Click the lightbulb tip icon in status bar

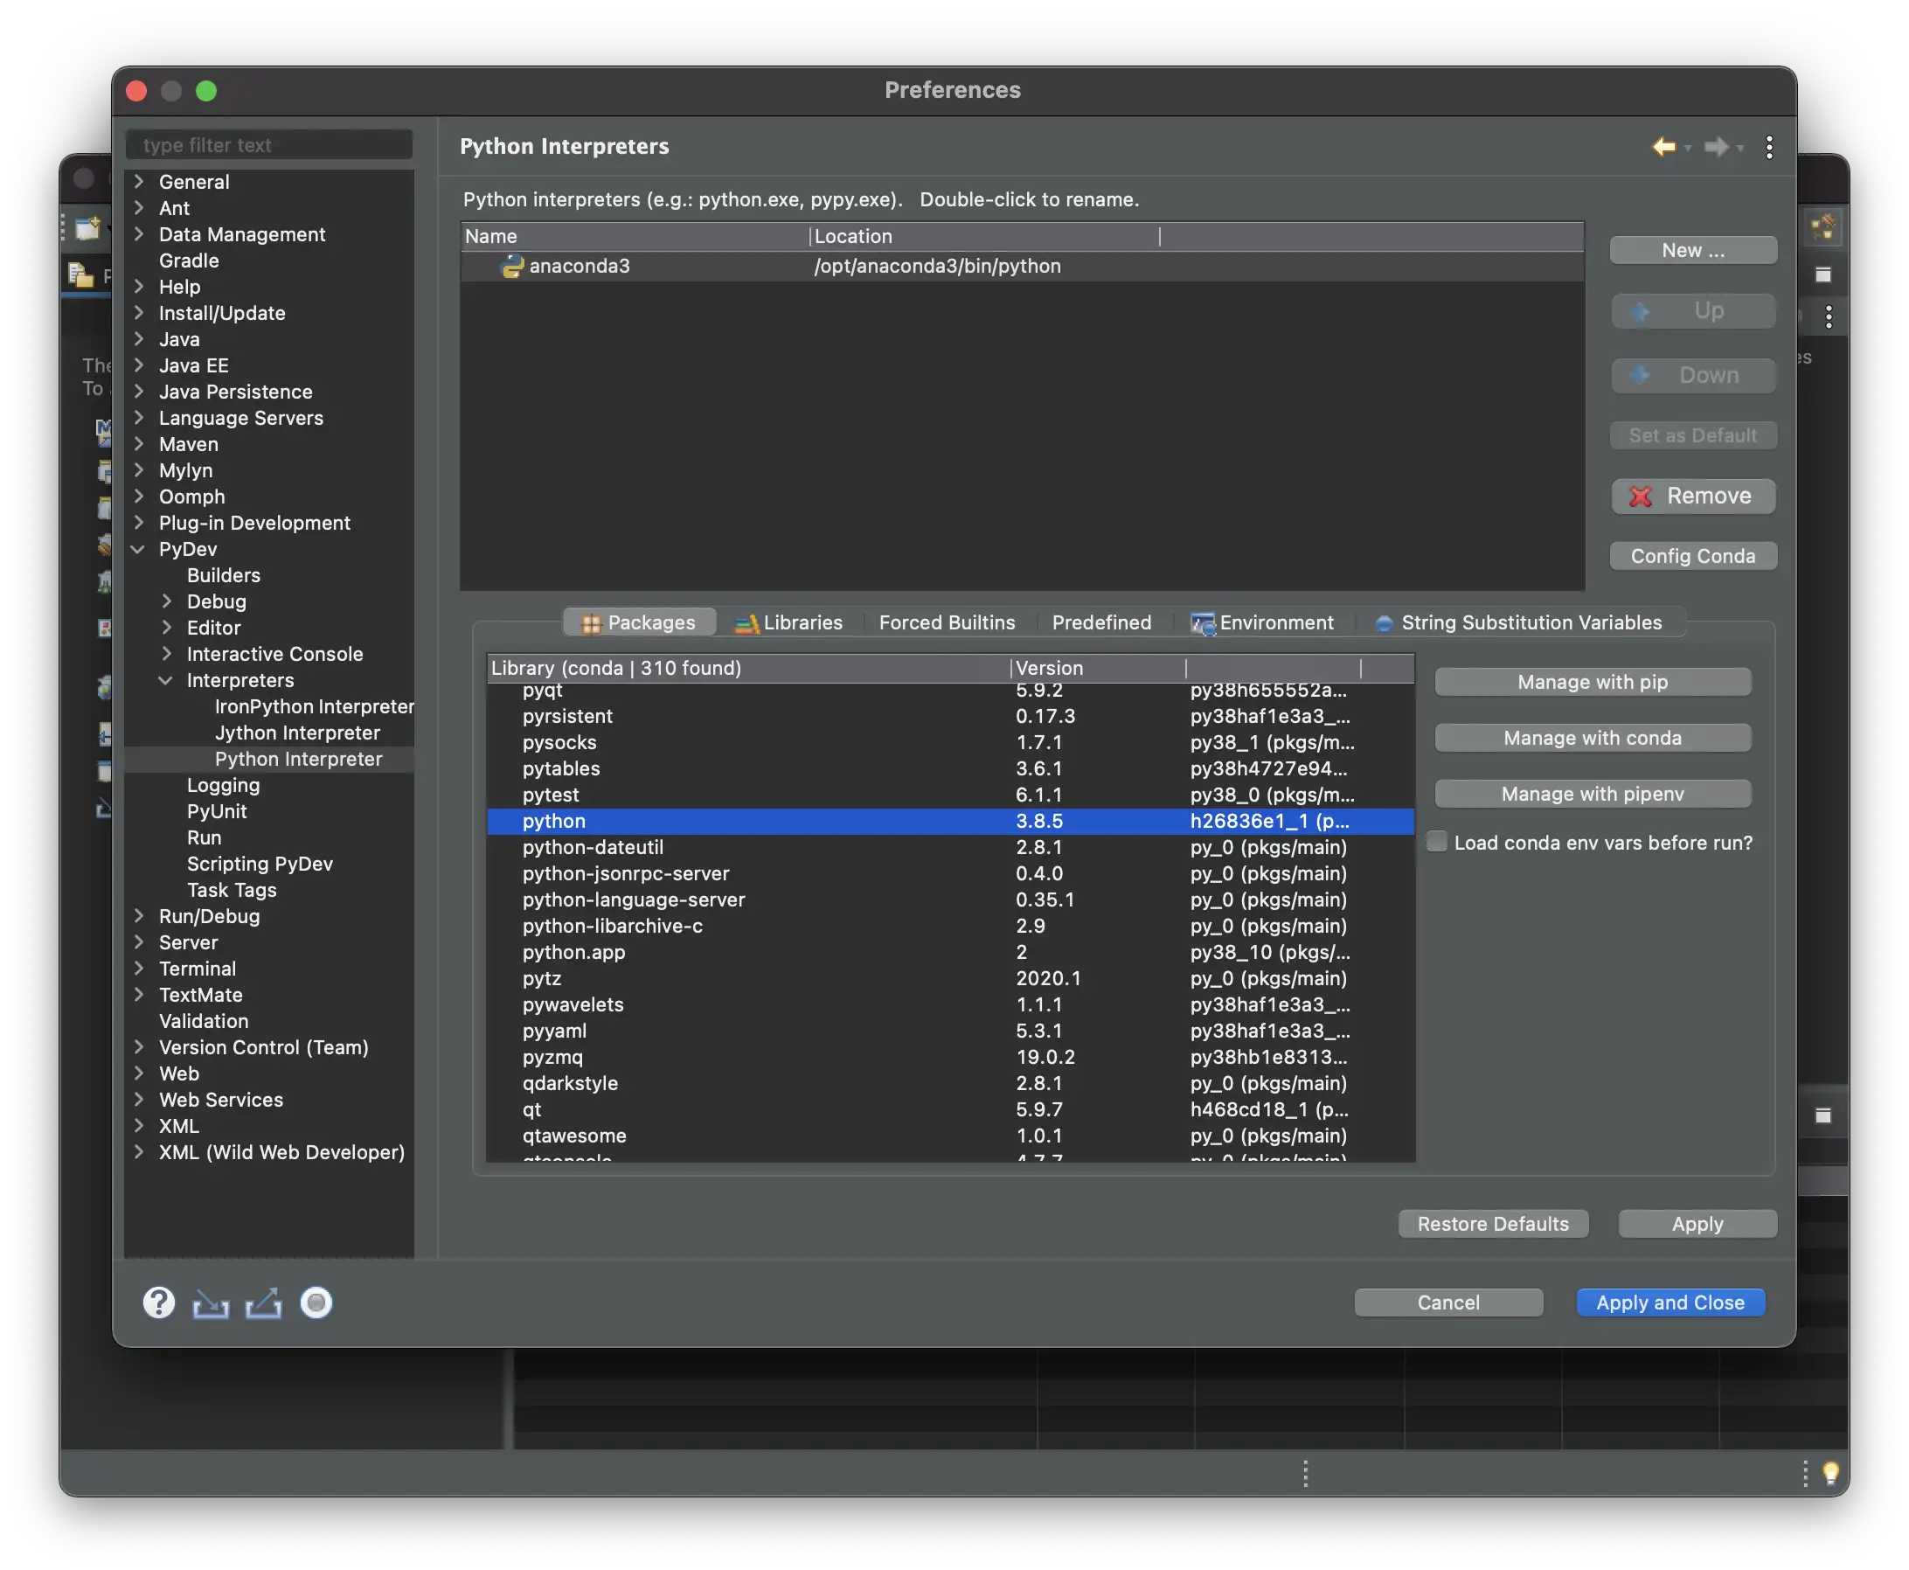(1830, 1473)
